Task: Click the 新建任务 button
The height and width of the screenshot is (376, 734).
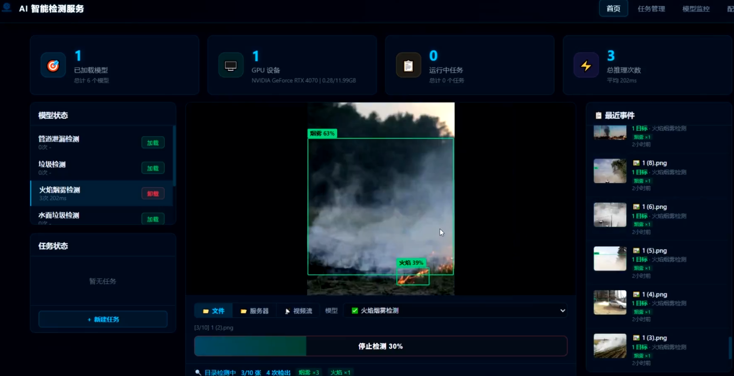Action: point(103,319)
